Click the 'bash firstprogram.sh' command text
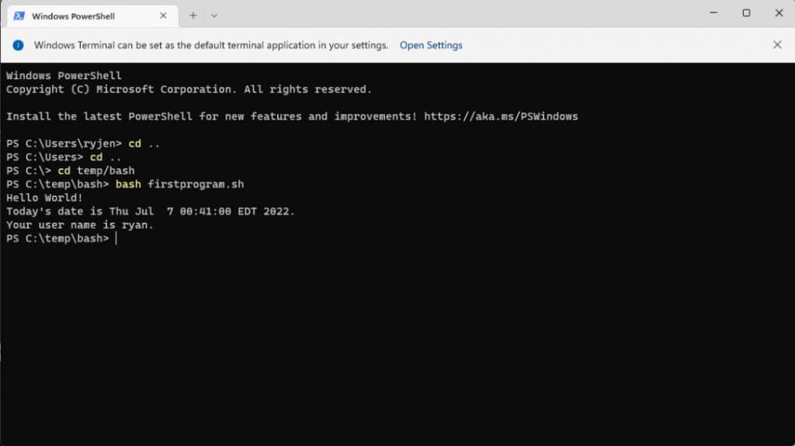This screenshot has width=795, height=446. click(x=180, y=185)
